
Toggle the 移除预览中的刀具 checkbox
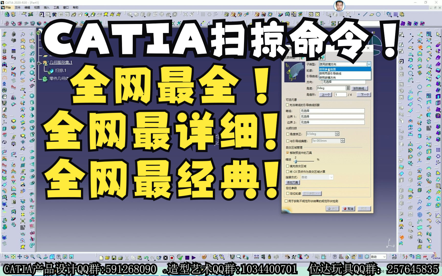pos(288,153)
